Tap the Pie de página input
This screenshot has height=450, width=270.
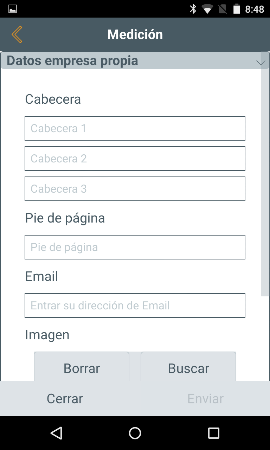pyautogui.click(x=135, y=247)
